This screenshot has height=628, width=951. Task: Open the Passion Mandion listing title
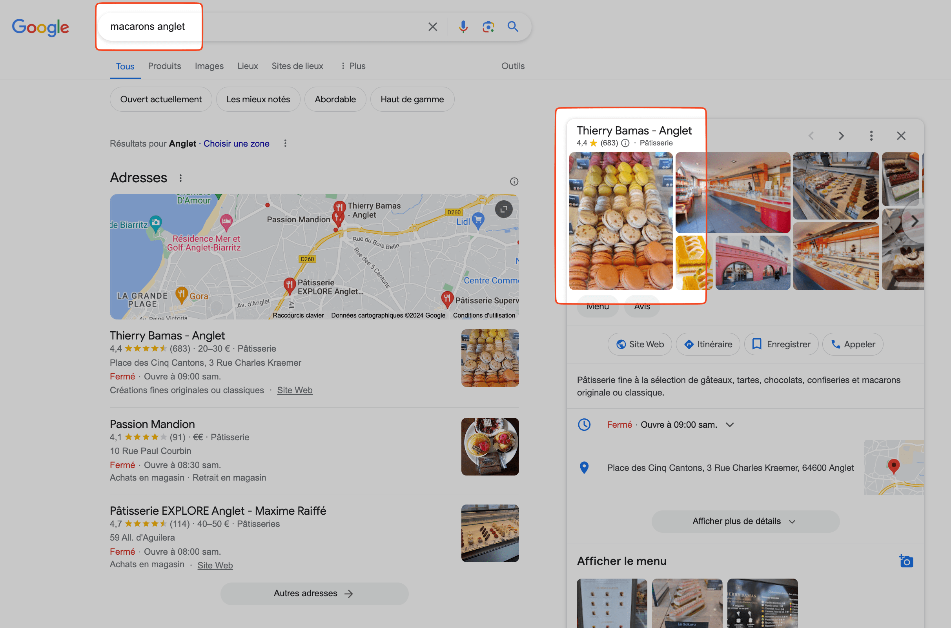[152, 424]
